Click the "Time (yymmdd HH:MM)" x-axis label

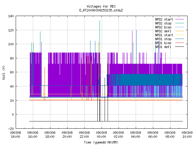[101, 142]
